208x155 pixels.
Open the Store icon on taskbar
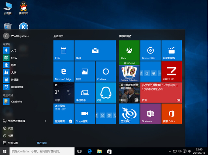pos(110,151)
